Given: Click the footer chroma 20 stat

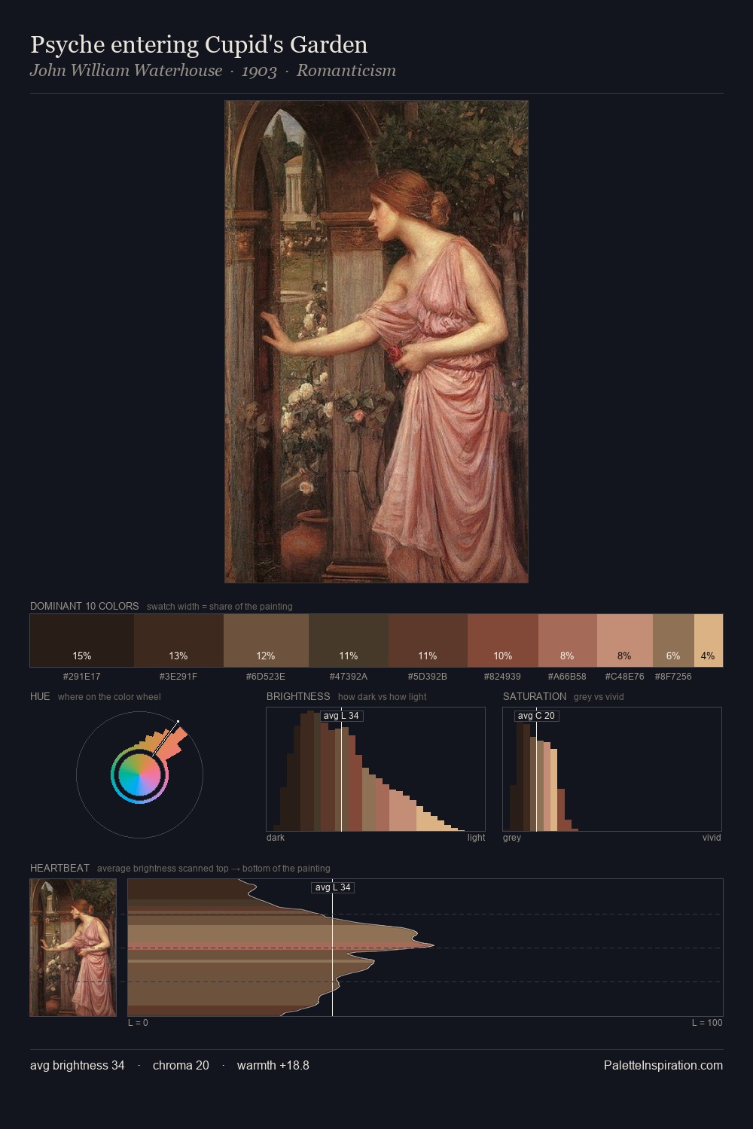Looking at the screenshot, I should pos(181,1066).
